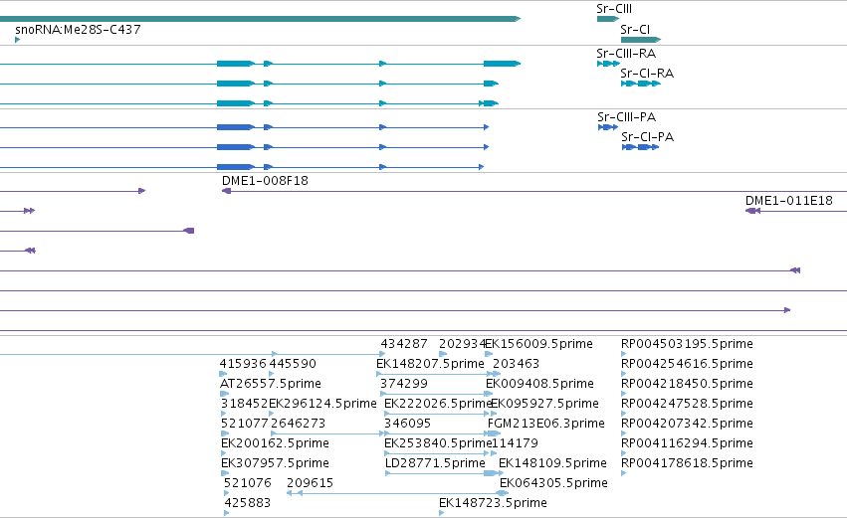The height and width of the screenshot is (518, 847).
Task: Click the Sr-CI gene span bar
Action: [x=641, y=40]
